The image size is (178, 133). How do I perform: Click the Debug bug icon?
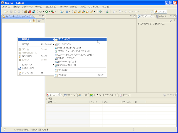(x=41, y=12)
